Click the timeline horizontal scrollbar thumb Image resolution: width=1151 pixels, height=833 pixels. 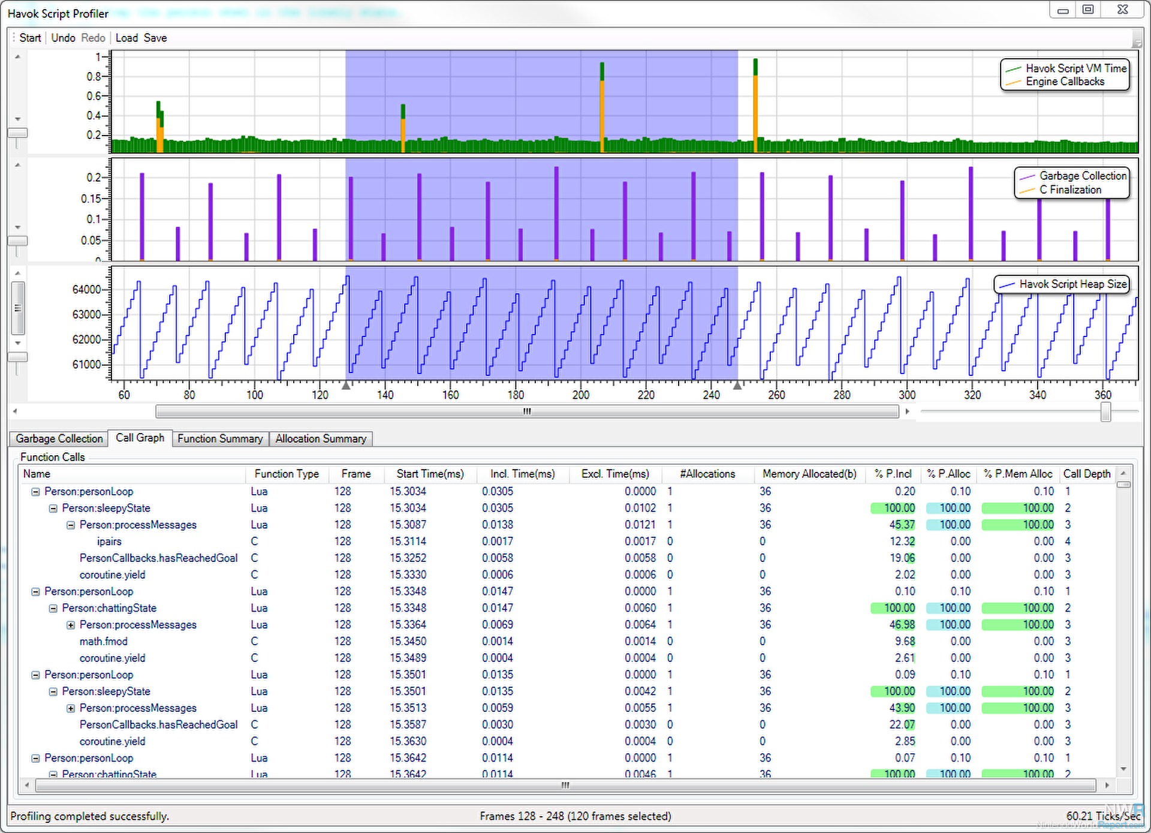coord(527,411)
